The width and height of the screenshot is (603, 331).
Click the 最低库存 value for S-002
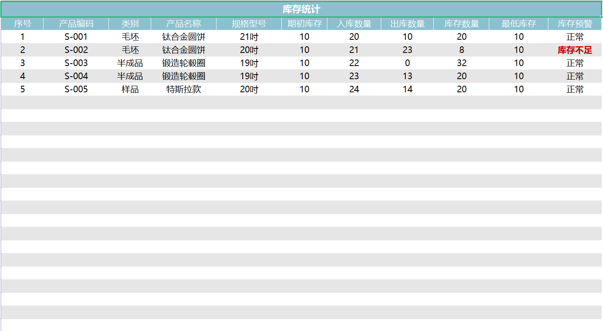519,50
